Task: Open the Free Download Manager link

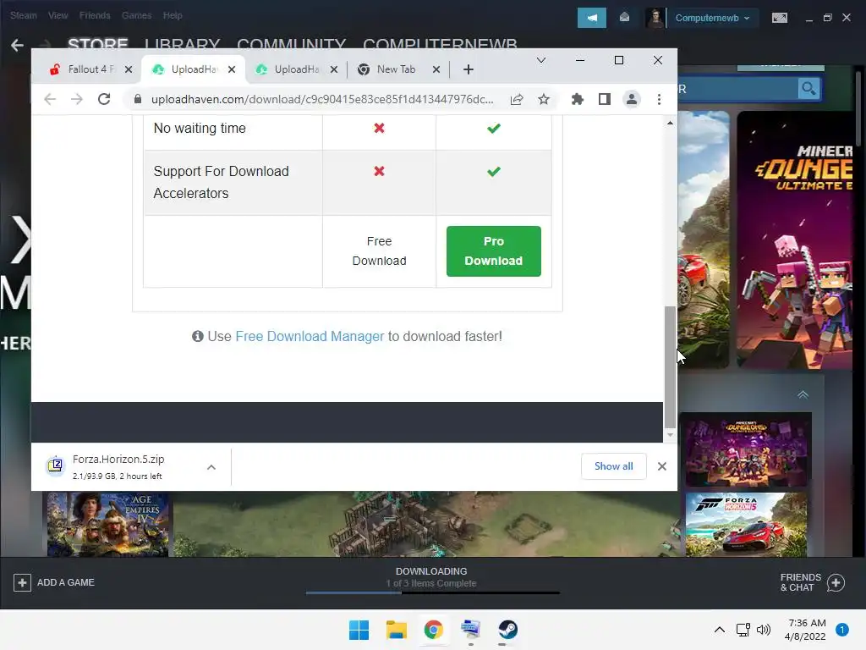Action: pos(310,336)
